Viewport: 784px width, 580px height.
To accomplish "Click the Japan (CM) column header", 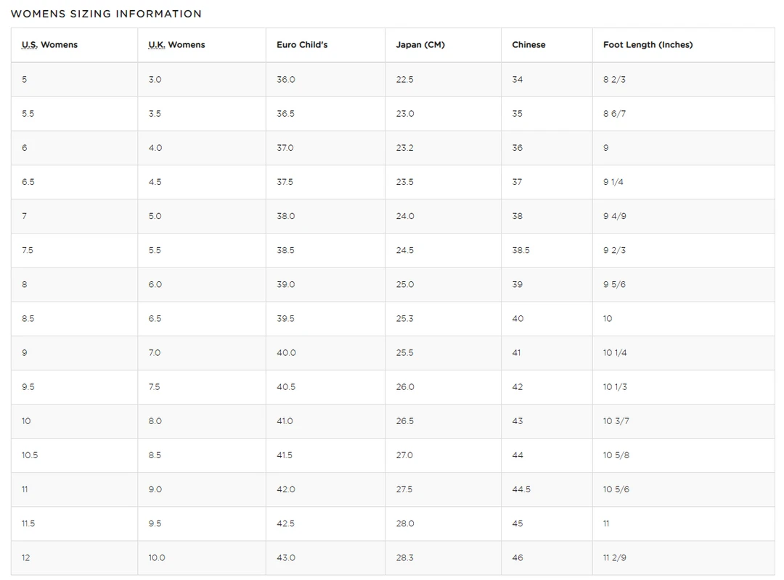I will (420, 45).
